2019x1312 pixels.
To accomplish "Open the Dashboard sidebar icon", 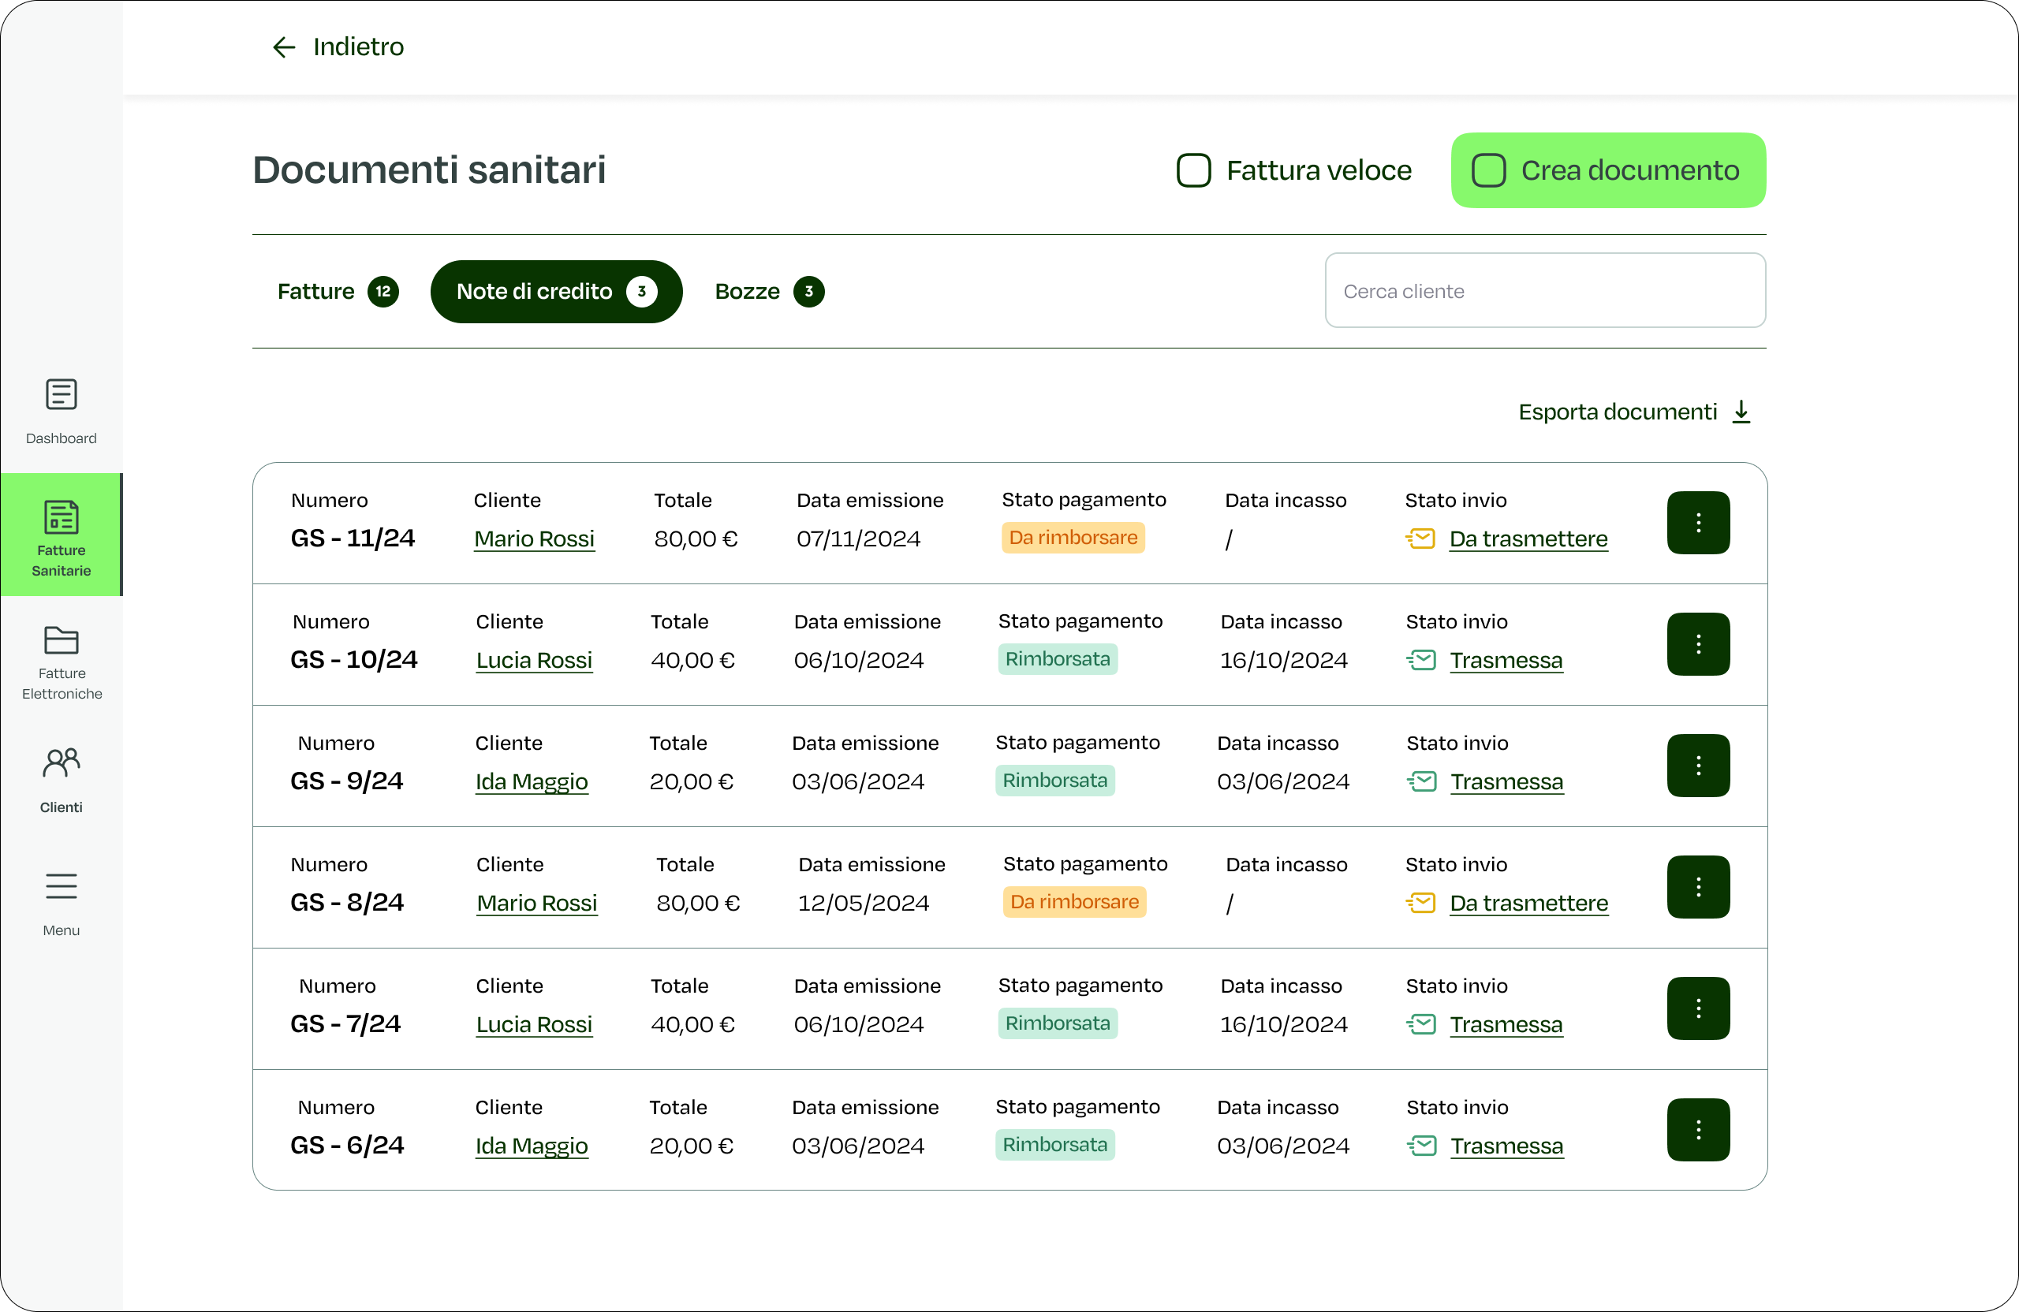I will pos(61,394).
